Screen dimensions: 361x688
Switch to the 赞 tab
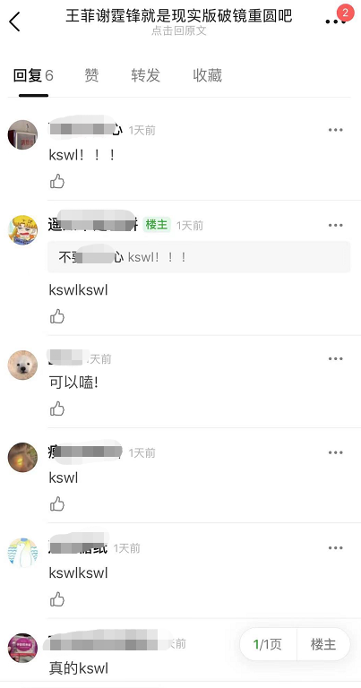(91, 75)
